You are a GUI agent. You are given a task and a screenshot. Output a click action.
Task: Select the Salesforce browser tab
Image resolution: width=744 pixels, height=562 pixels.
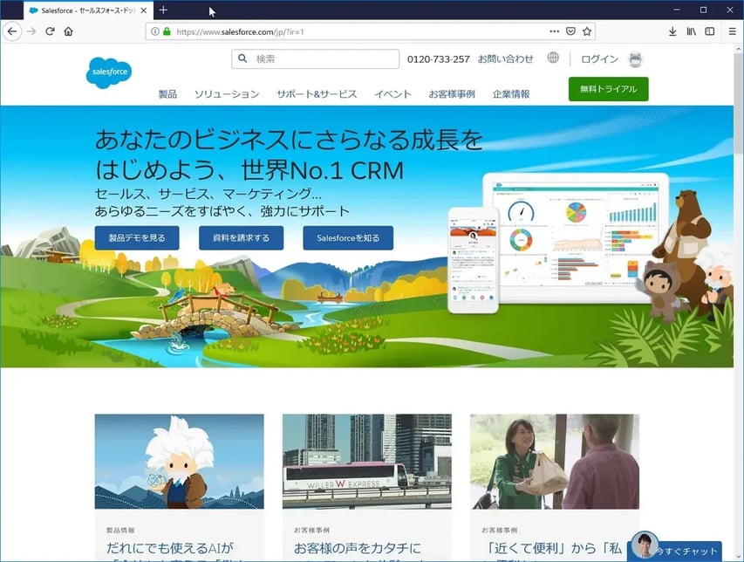coord(88,10)
